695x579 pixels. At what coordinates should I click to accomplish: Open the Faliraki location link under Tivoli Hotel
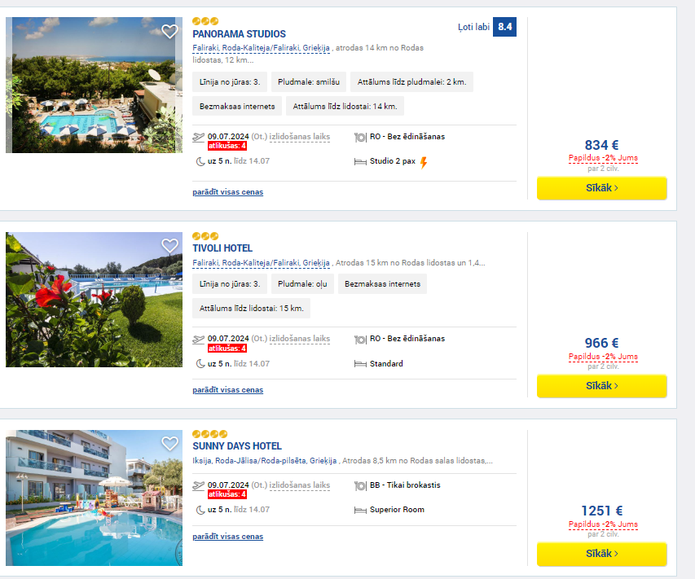[261, 263]
